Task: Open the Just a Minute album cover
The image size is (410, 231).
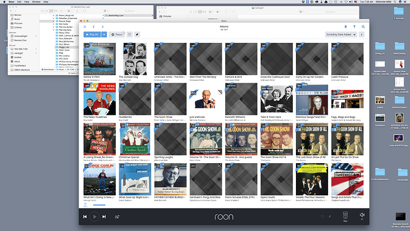Action: [206, 99]
